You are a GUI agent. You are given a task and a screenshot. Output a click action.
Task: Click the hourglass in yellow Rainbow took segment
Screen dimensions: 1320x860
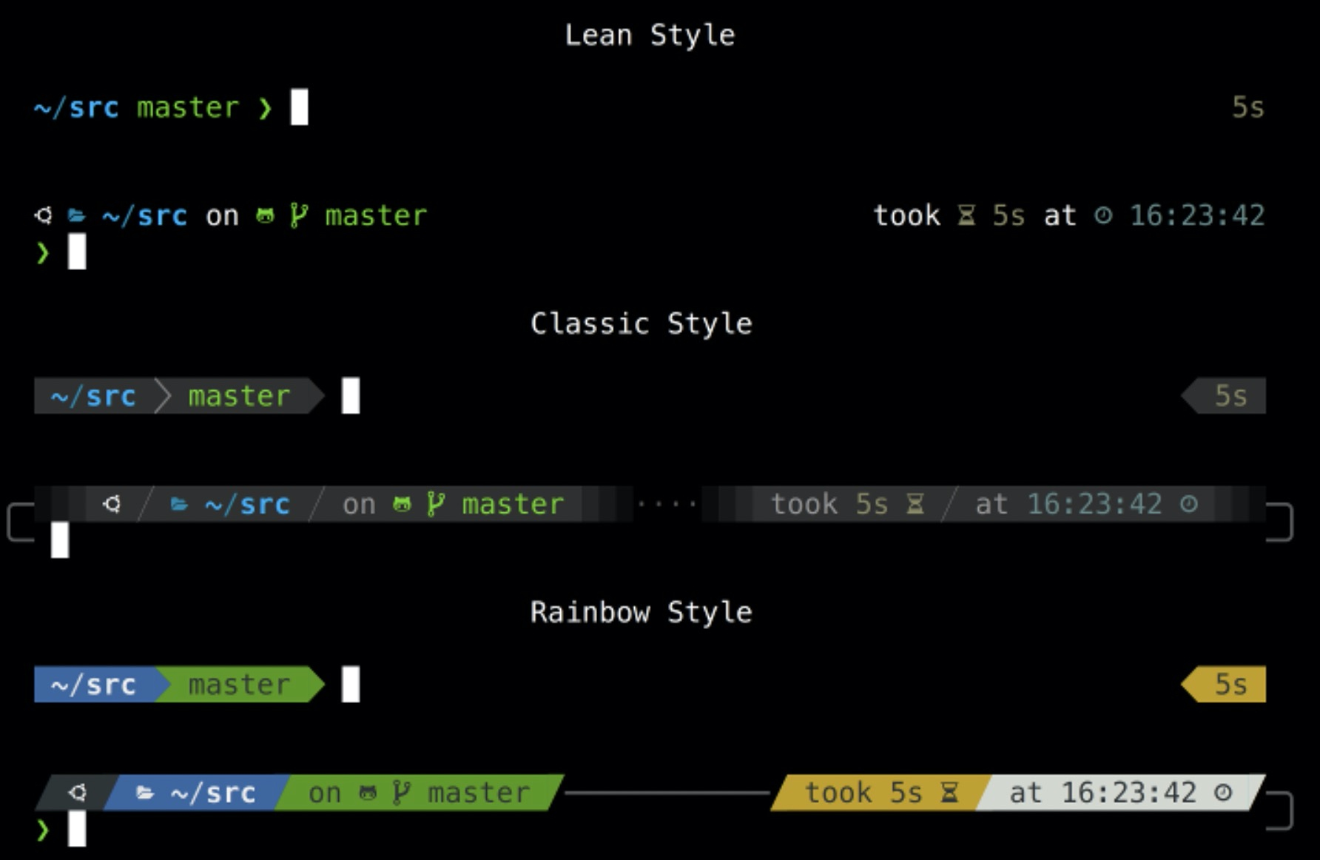coord(949,793)
